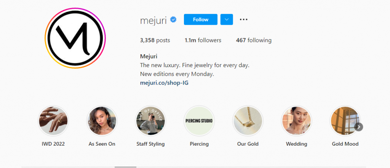
Task: Click the blue verified badge
Action: pyautogui.click(x=173, y=20)
